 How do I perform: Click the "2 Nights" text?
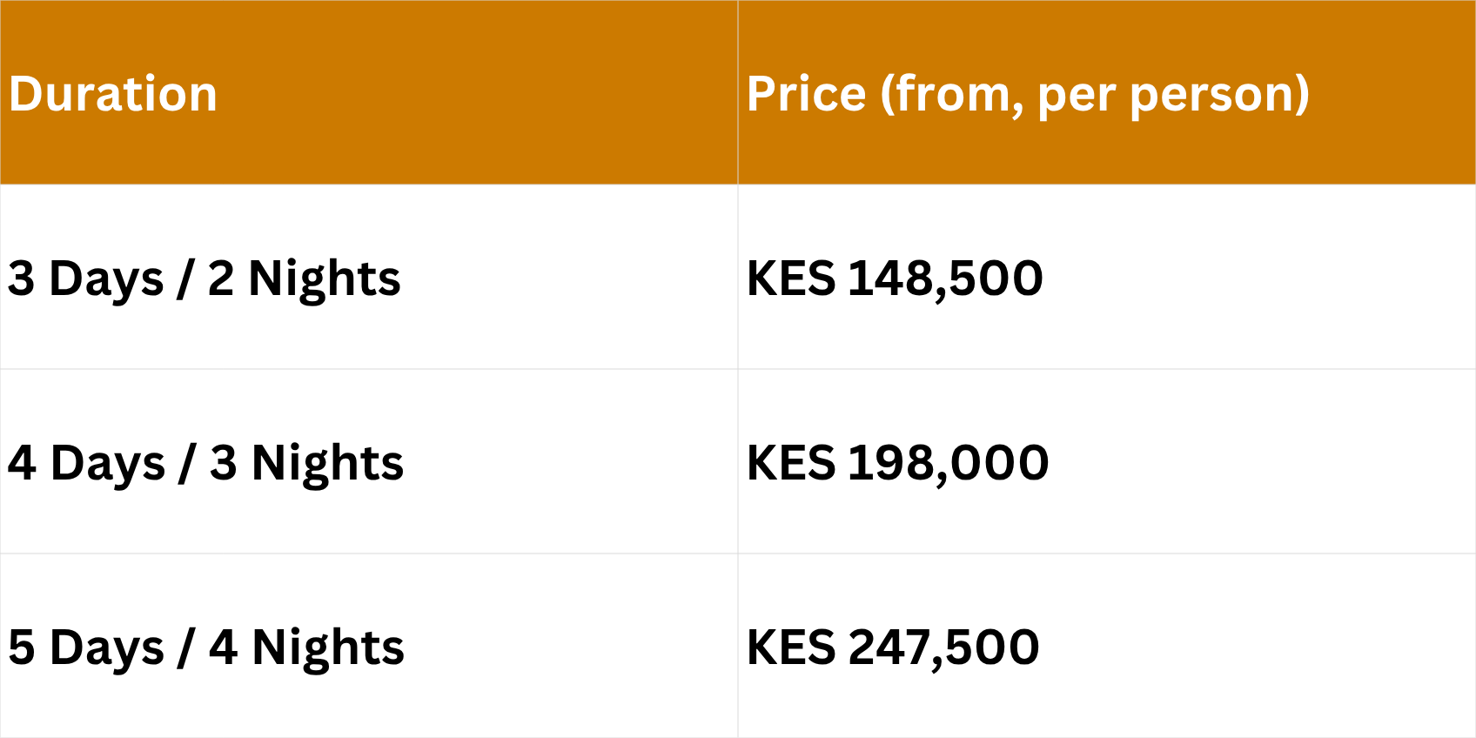[x=304, y=278]
